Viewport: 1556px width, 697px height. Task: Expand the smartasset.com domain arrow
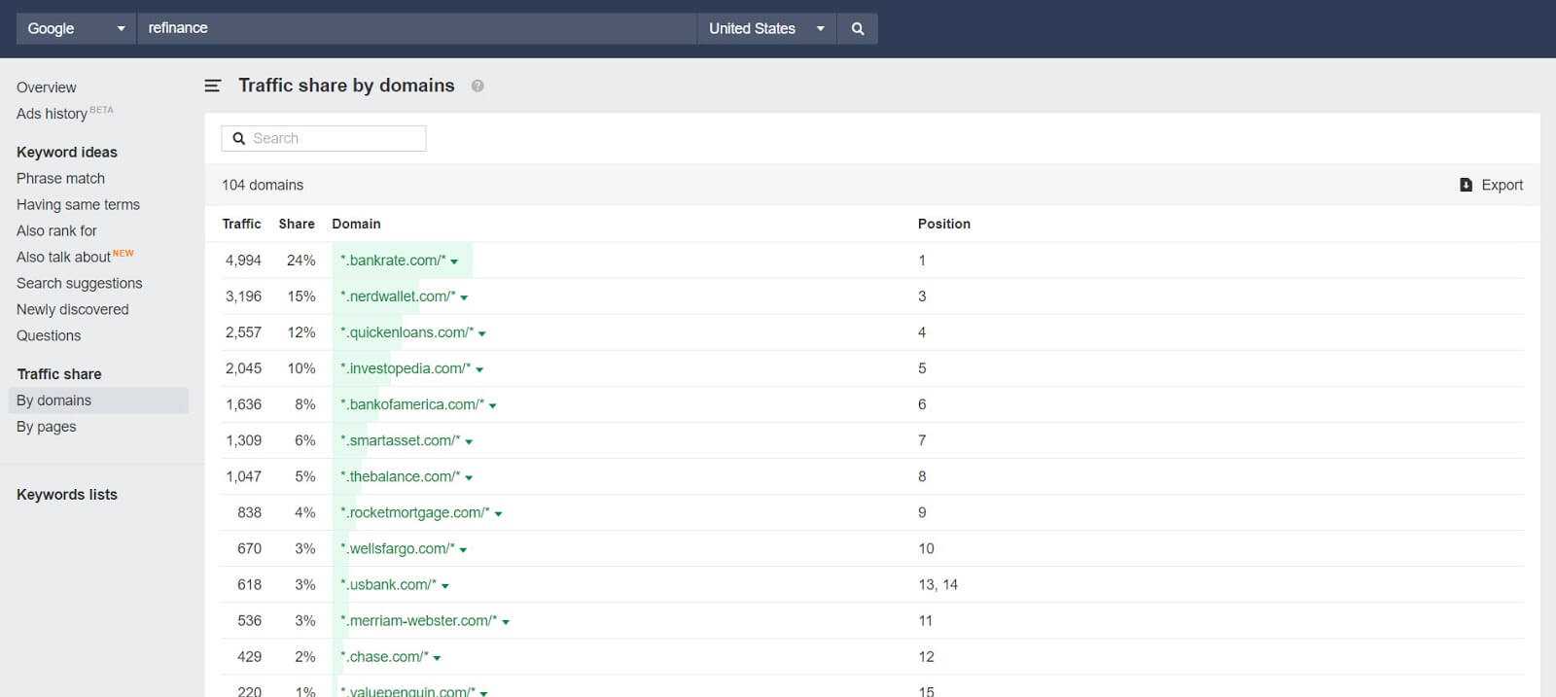[x=469, y=441]
